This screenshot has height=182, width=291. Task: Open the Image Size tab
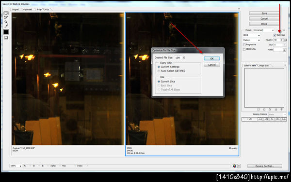coord(264,65)
